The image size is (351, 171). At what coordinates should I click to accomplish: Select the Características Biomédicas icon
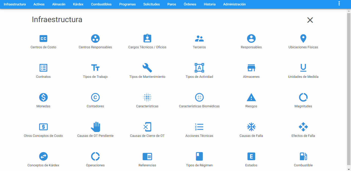tap(199, 97)
